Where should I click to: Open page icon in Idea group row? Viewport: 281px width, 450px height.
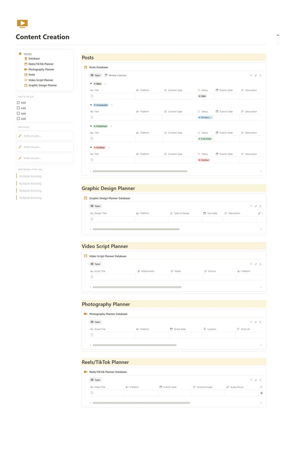click(92, 96)
